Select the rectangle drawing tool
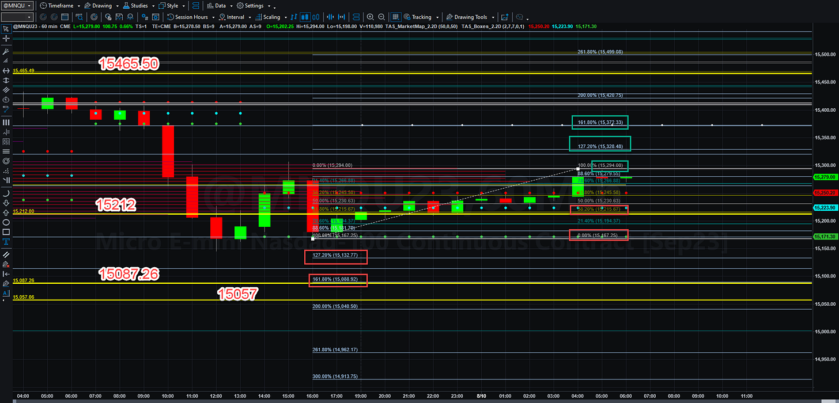The height and width of the screenshot is (403, 839). click(x=6, y=232)
